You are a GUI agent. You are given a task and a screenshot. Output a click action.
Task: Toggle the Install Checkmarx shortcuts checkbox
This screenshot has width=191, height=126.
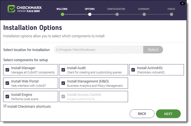[x=5, y=106]
